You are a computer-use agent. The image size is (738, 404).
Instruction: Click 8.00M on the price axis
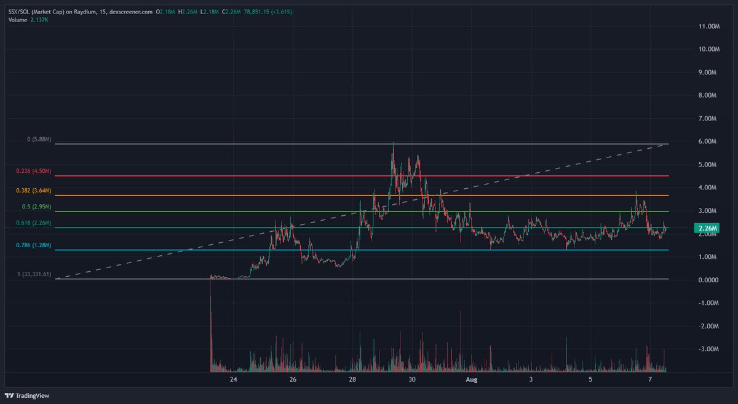(x=707, y=95)
